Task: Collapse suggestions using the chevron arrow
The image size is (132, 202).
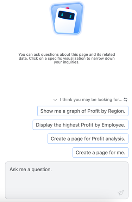Action: 55,100
